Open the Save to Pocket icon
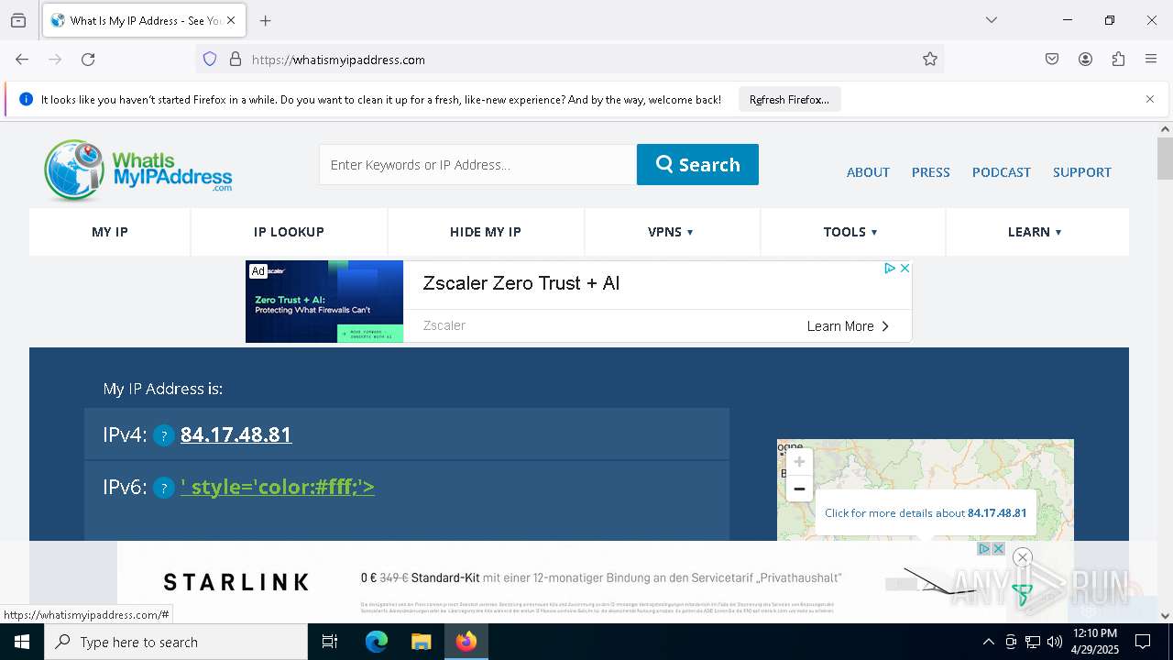 tap(1052, 60)
